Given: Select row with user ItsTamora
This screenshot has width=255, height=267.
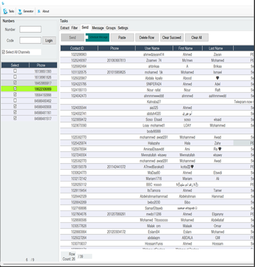Looking at the screenshot, I should 157,191.
